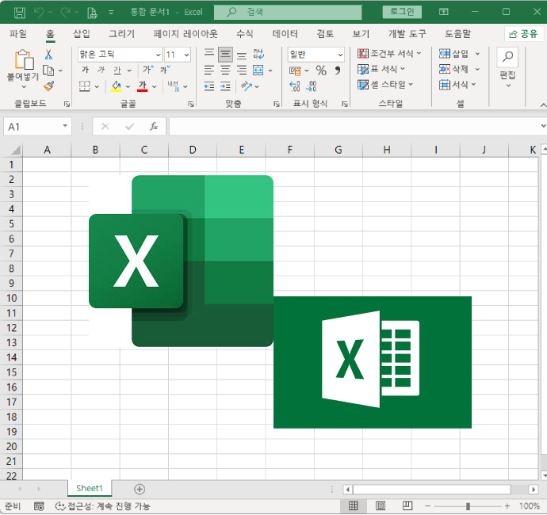The image size is (547, 515).
Task: Open the 표 서식 table format menu
Action: coord(381,69)
